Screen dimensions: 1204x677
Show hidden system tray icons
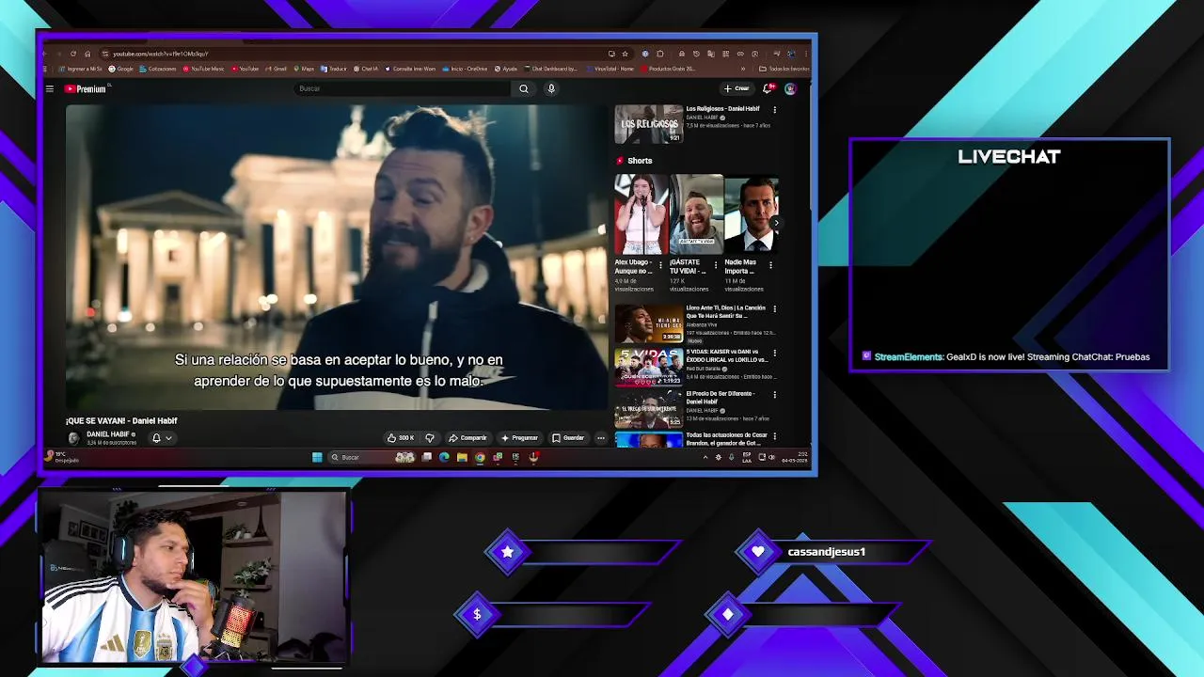pos(705,458)
